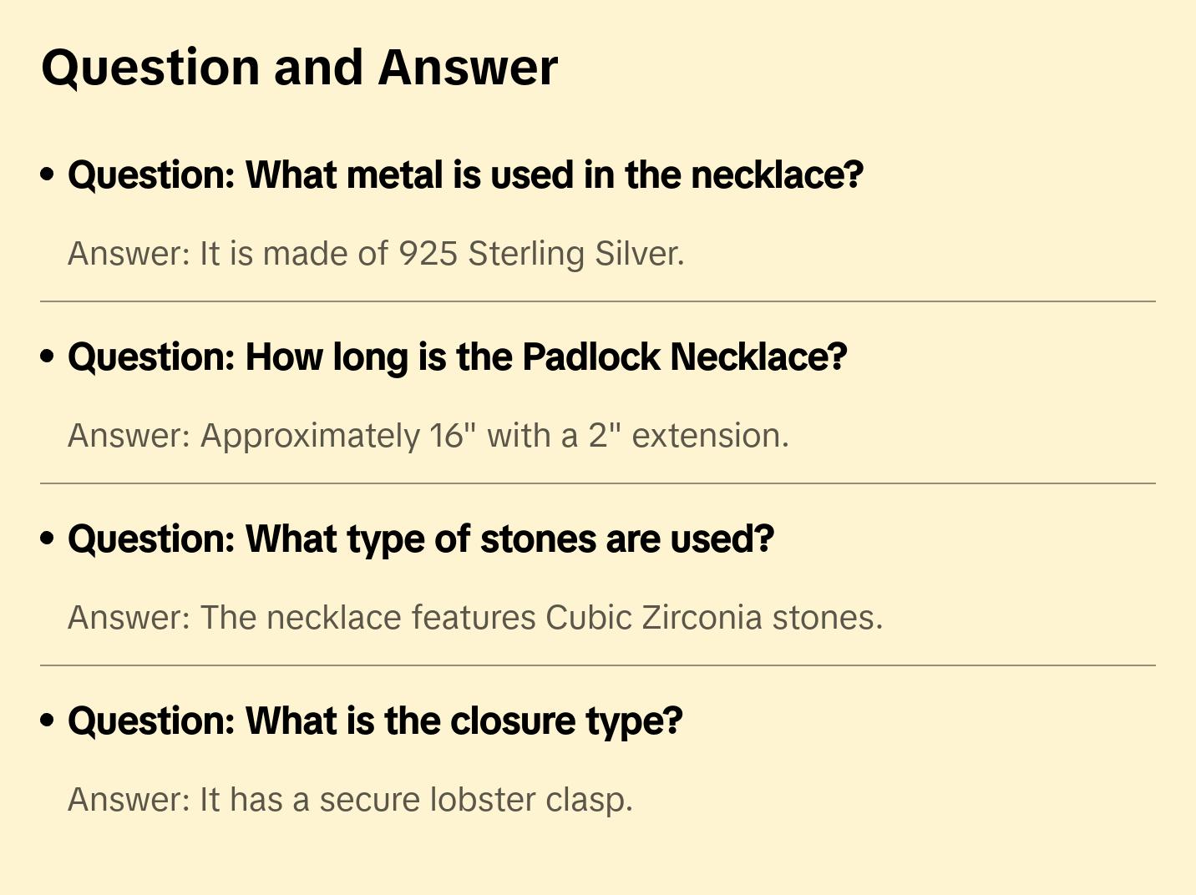Click the "Answer:" label before lobster clasp text
The height and width of the screenshot is (895, 1196).
coord(129,800)
